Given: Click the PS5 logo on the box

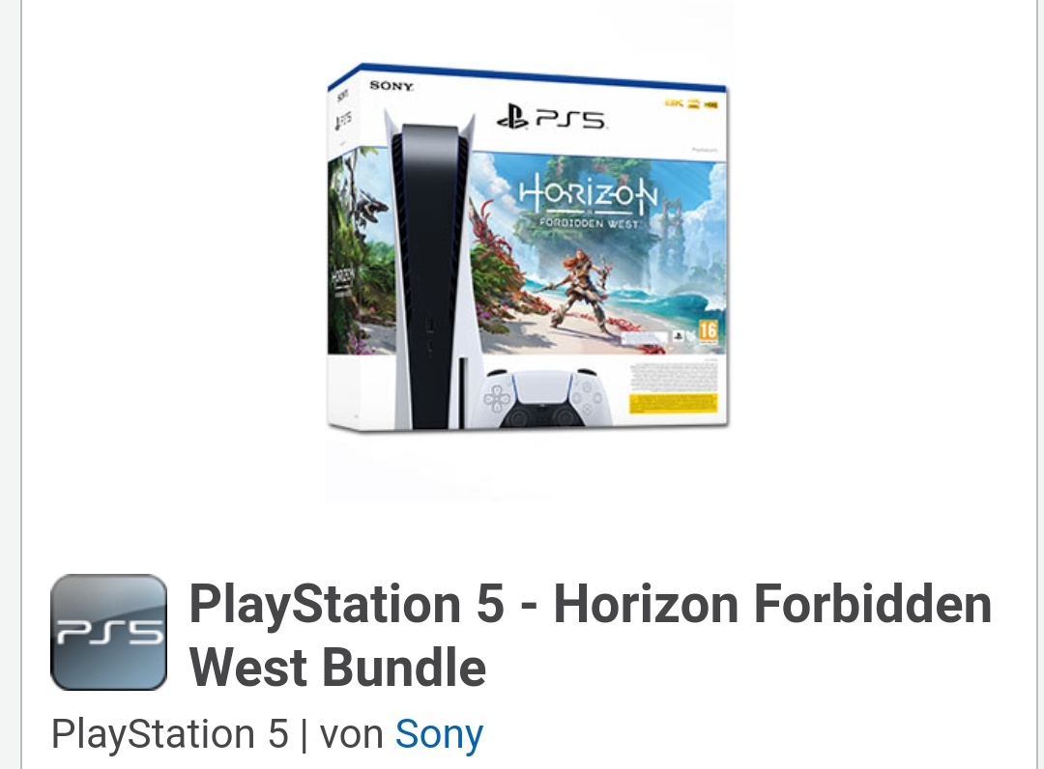Looking at the screenshot, I should click(x=551, y=118).
